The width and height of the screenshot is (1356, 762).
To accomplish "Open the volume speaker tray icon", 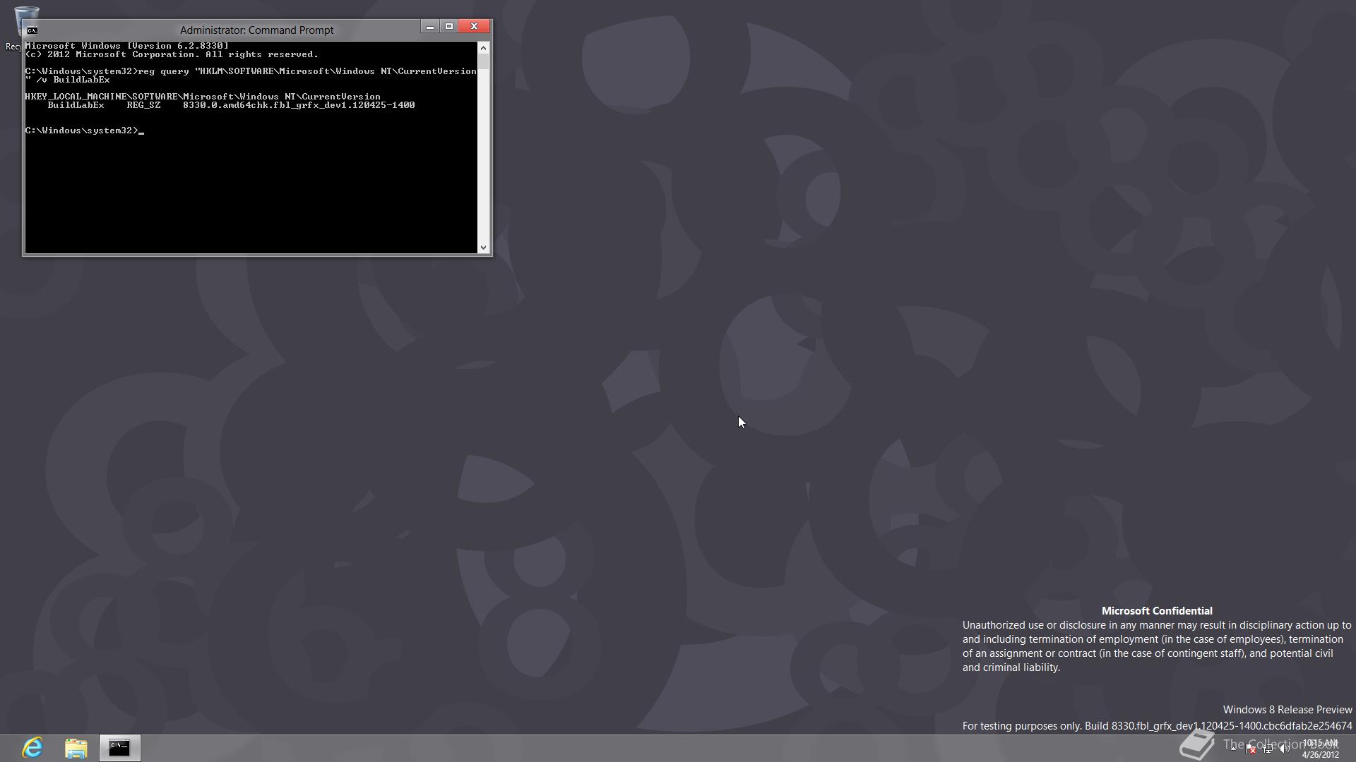I will coord(1285,749).
